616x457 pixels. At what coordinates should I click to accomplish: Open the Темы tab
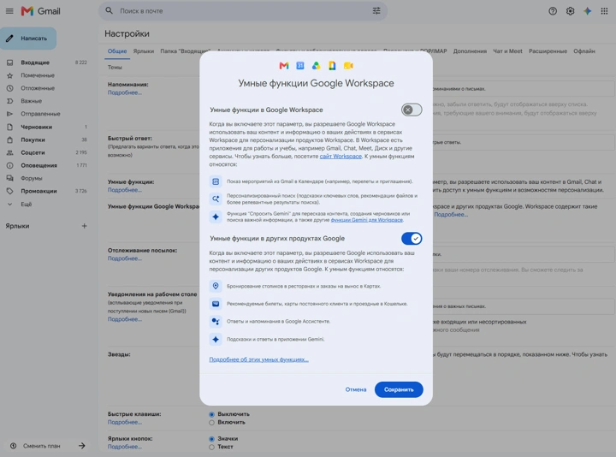pos(115,68)
